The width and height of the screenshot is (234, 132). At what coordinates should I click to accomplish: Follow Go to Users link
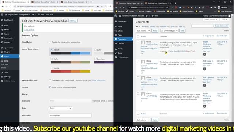click(29, 30)
